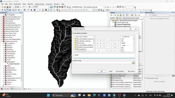
Task: Open the Bookmarks menu
Action: 17,4
